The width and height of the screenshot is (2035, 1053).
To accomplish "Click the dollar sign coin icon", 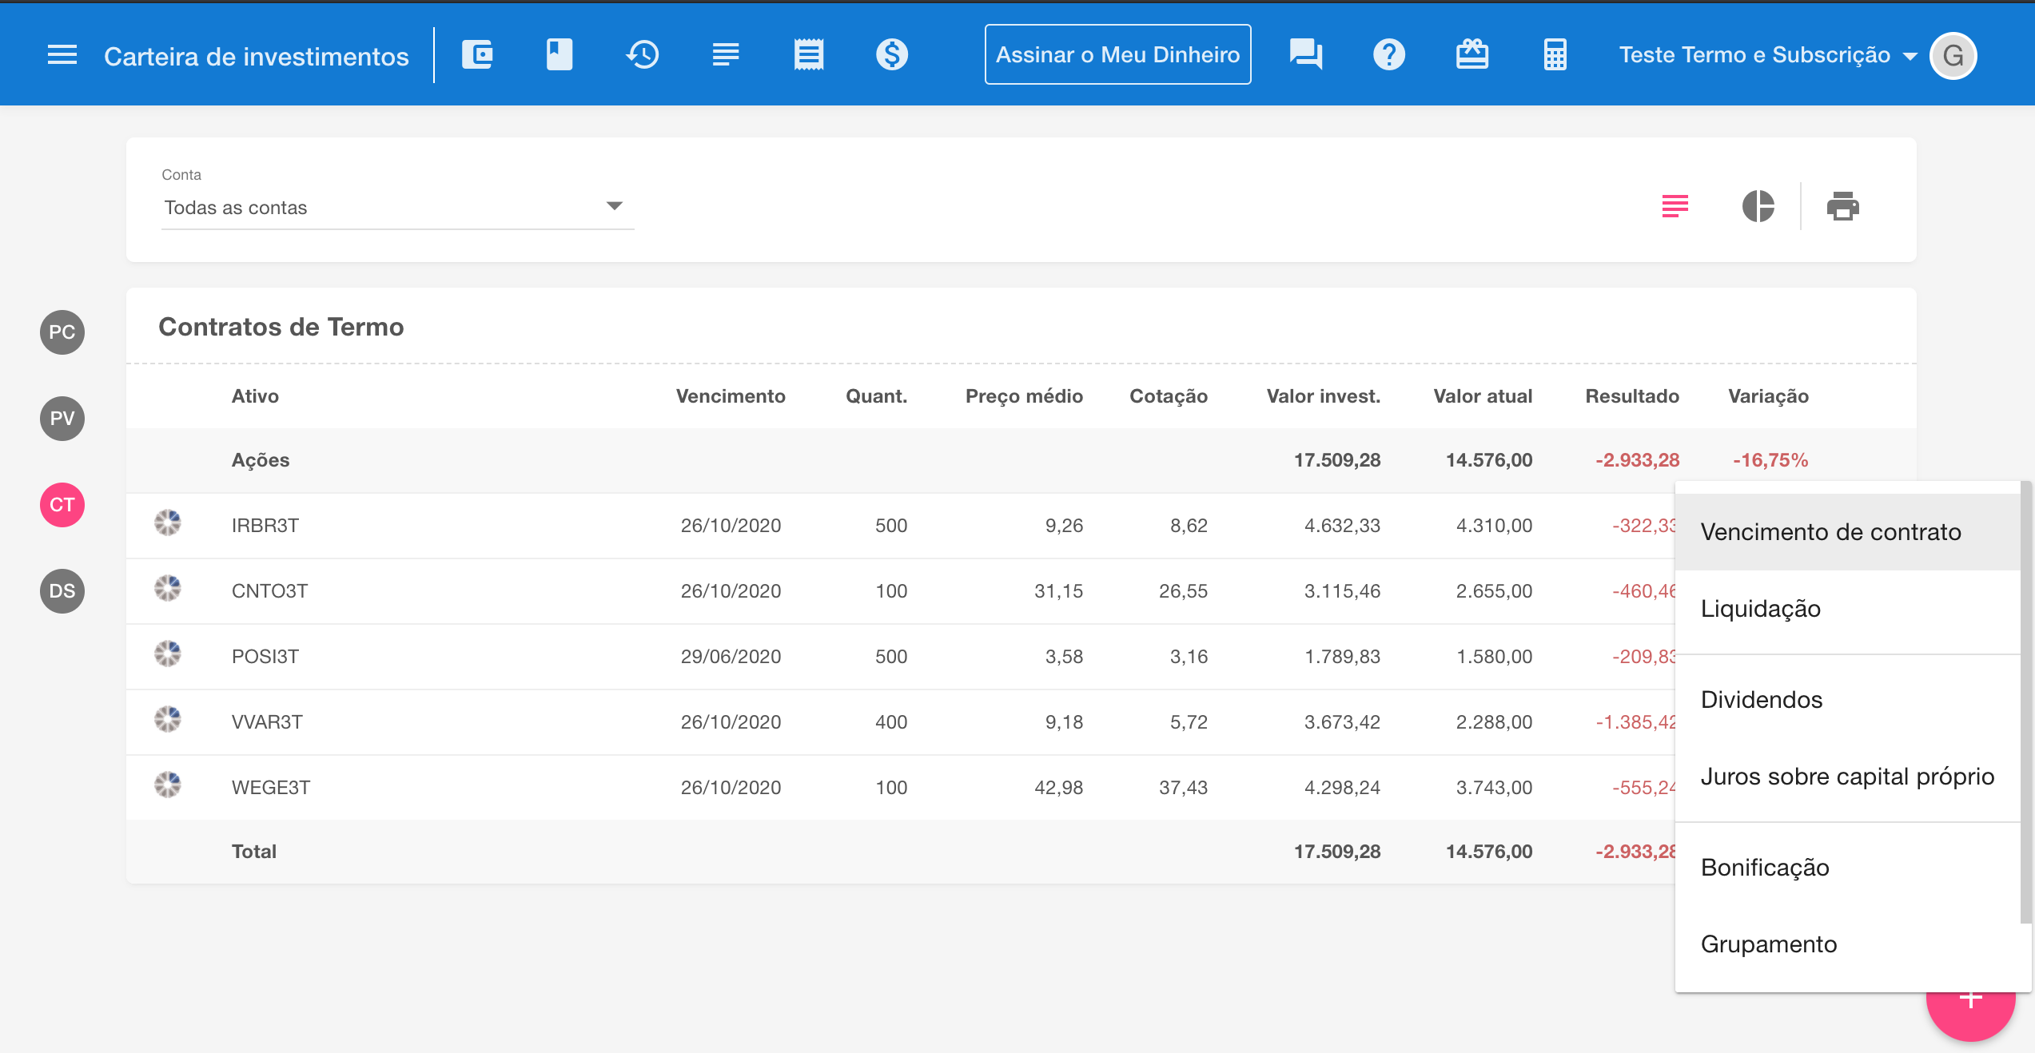I will 891,55.
